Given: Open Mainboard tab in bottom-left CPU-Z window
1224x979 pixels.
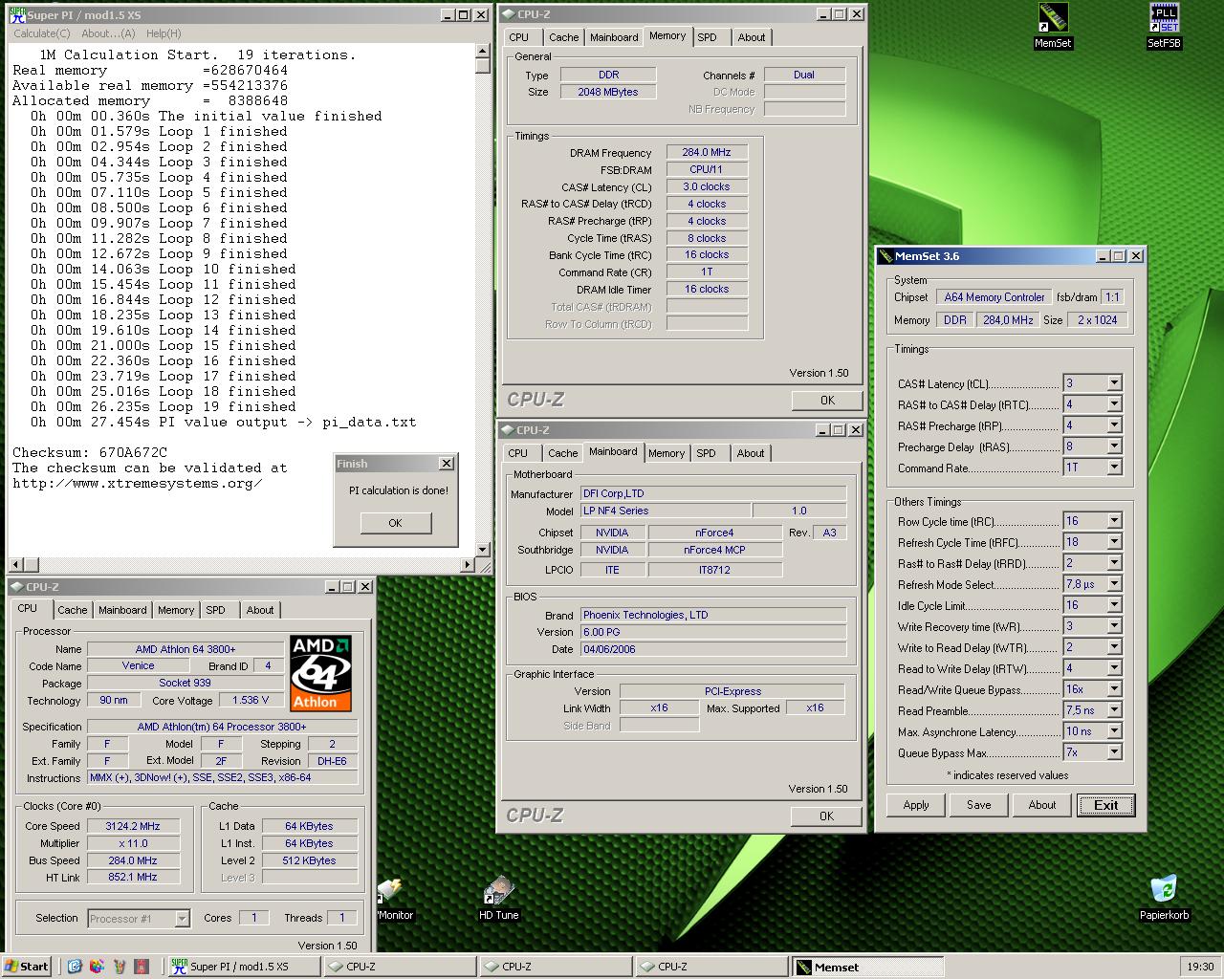Looking at the screenshot, I should (x=122, y=610).
